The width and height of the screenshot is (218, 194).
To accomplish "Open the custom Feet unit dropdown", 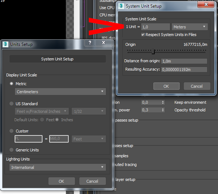I will pyautogui.click(x=89, y=139).
